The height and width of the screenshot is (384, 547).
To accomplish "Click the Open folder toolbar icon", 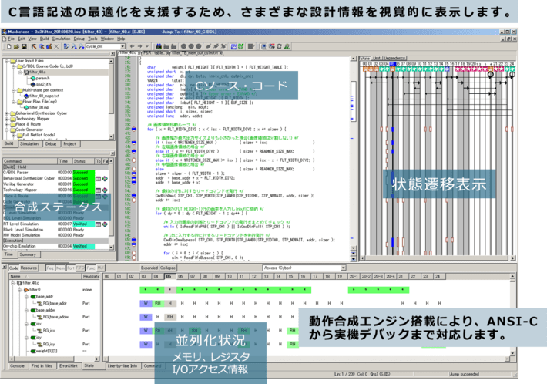I will coord(15,45).
